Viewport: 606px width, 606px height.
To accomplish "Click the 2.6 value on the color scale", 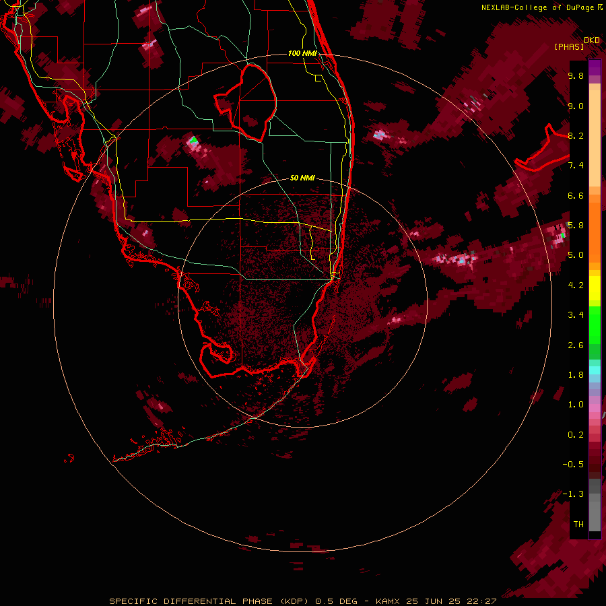I will (x=576, y=345).
